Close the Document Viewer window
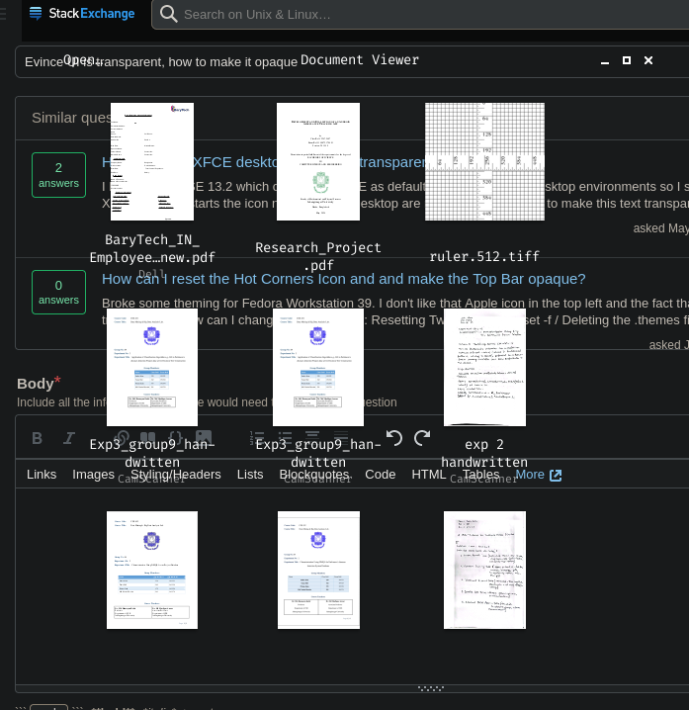Screen dimensions: 689x710 tap(648, 60)
